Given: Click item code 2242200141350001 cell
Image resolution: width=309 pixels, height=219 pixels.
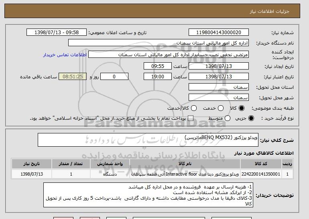Looking at the screenshot, I should tap(261, 174).
